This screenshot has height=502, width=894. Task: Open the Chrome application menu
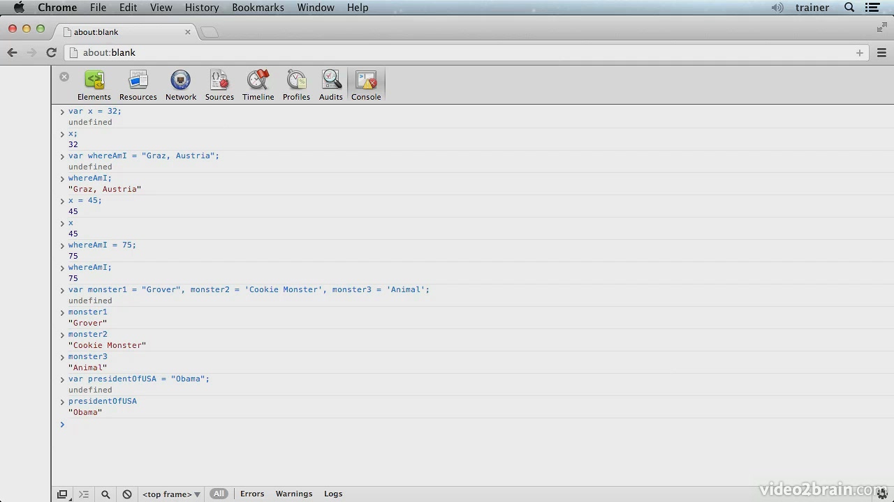point(57,8)
